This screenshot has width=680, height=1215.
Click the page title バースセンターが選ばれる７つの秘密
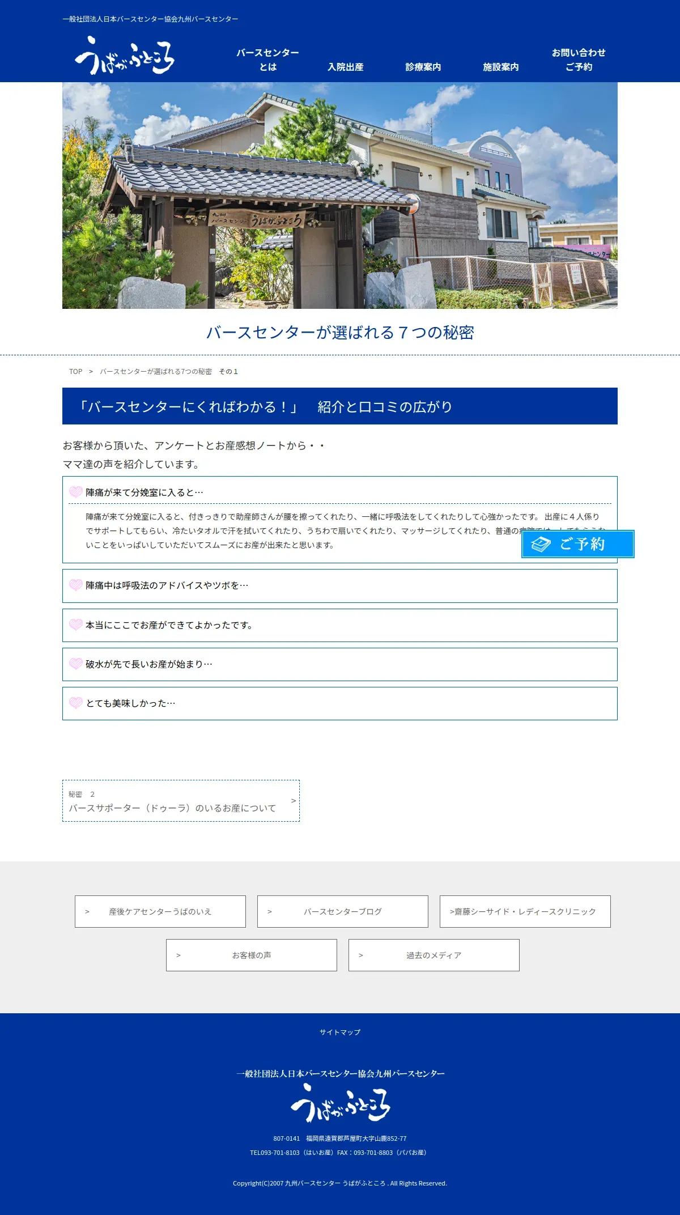pyautogui.click(x=340, y=332)
